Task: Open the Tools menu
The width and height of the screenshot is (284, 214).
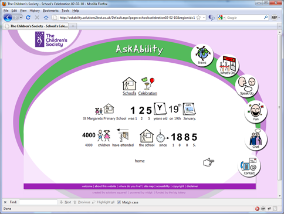Action: [x=65, y=11]
